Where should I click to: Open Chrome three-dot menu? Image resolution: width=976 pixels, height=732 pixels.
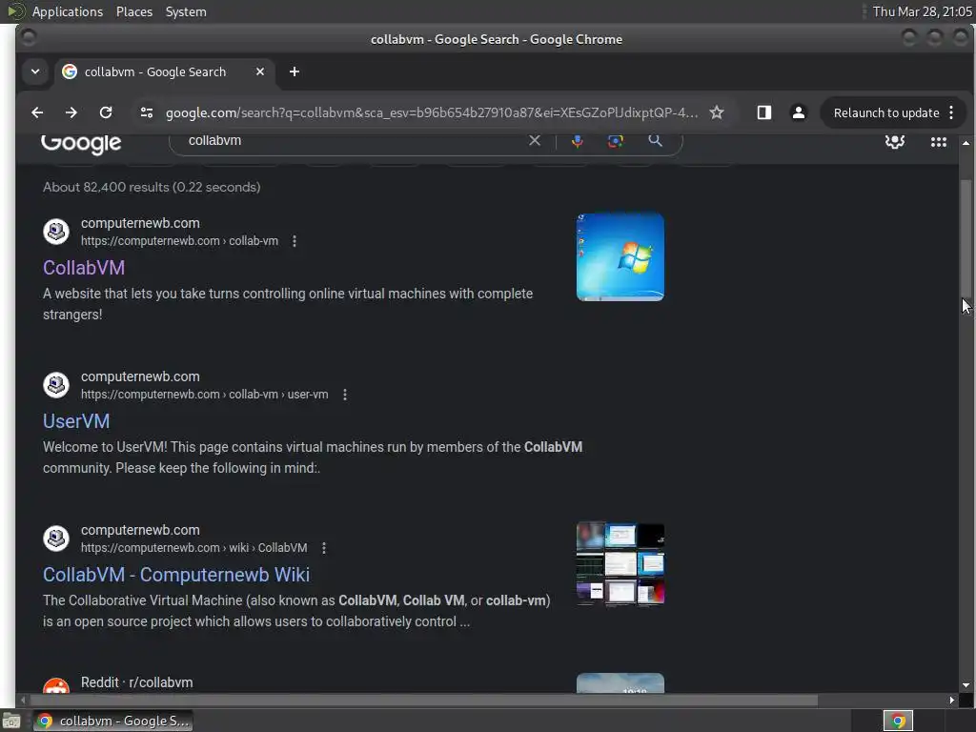951,112
